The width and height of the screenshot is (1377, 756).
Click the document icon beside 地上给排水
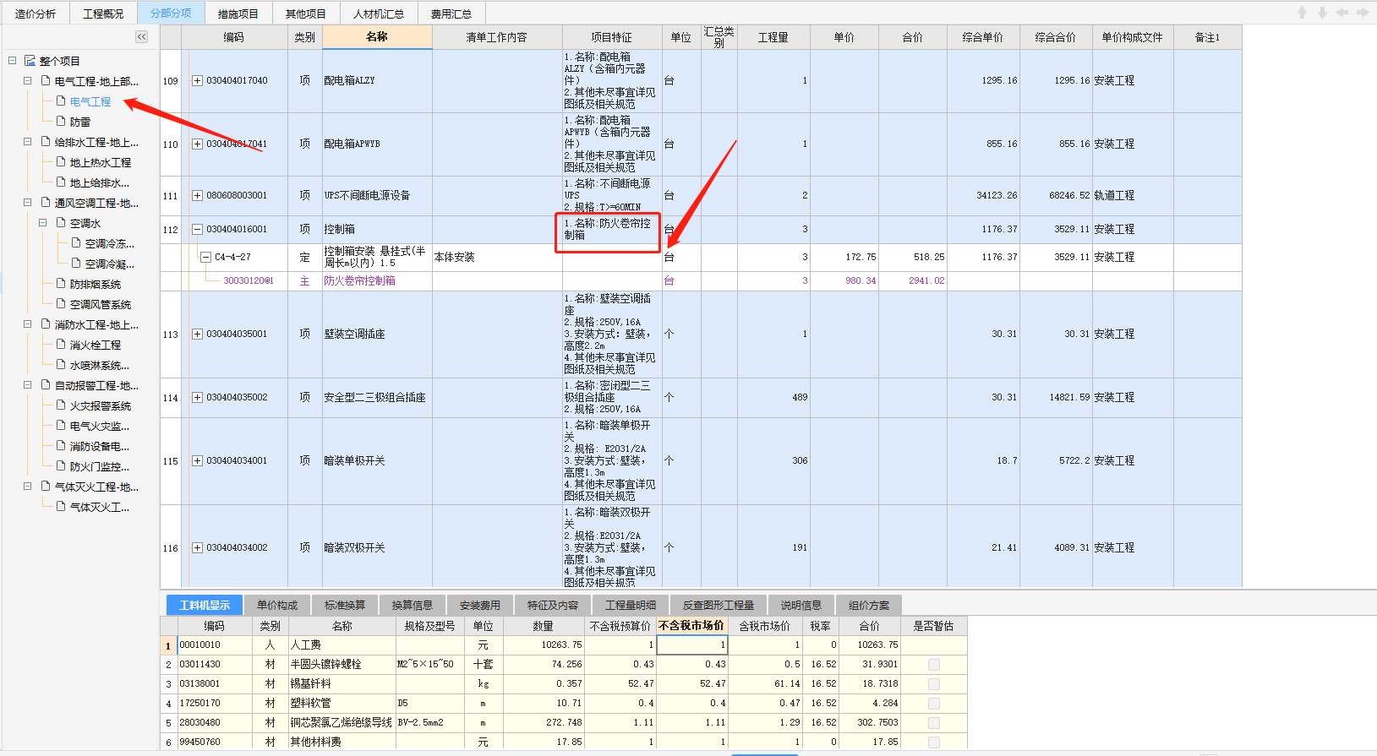coord(61,182)
